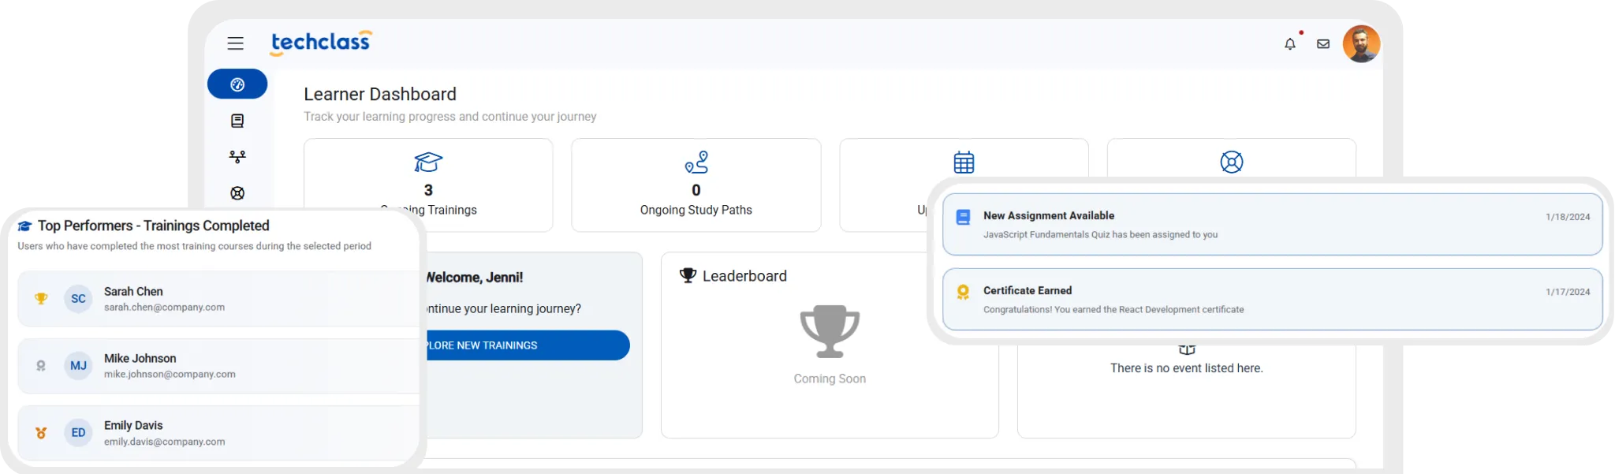Click the Coming Soon label

tap(830, 379)
